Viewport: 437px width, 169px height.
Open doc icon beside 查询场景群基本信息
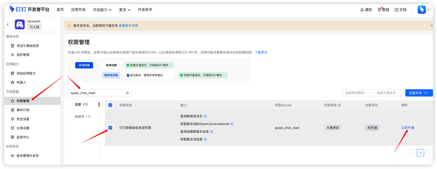[212, 132]
